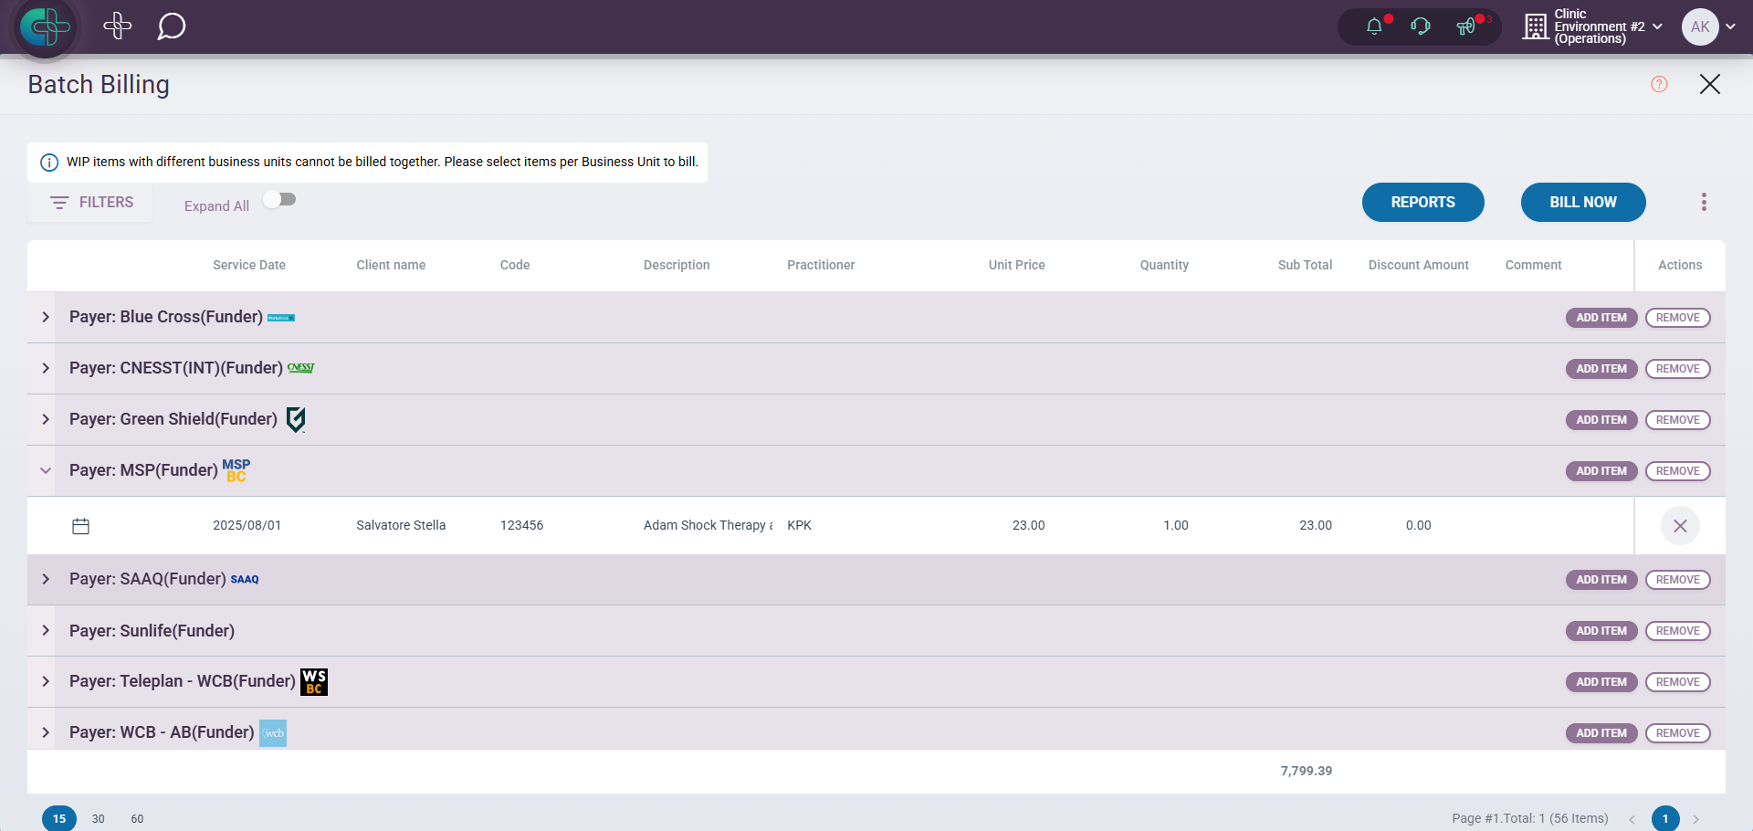
Task: Click the notifications bell icon
Action: click(x=1374, y=26)
